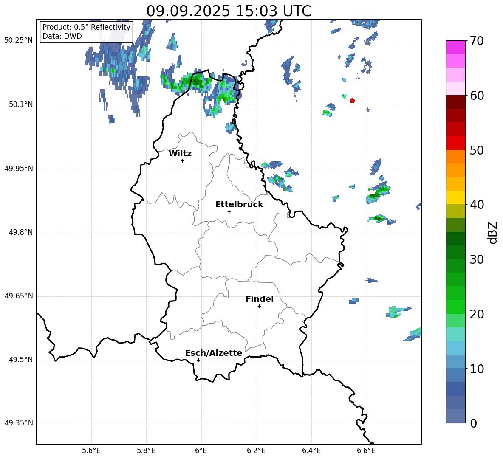Screen dimensions: 503x459
Task: Click the 10 tick on colorbar
Action: (x=477, y=369)
